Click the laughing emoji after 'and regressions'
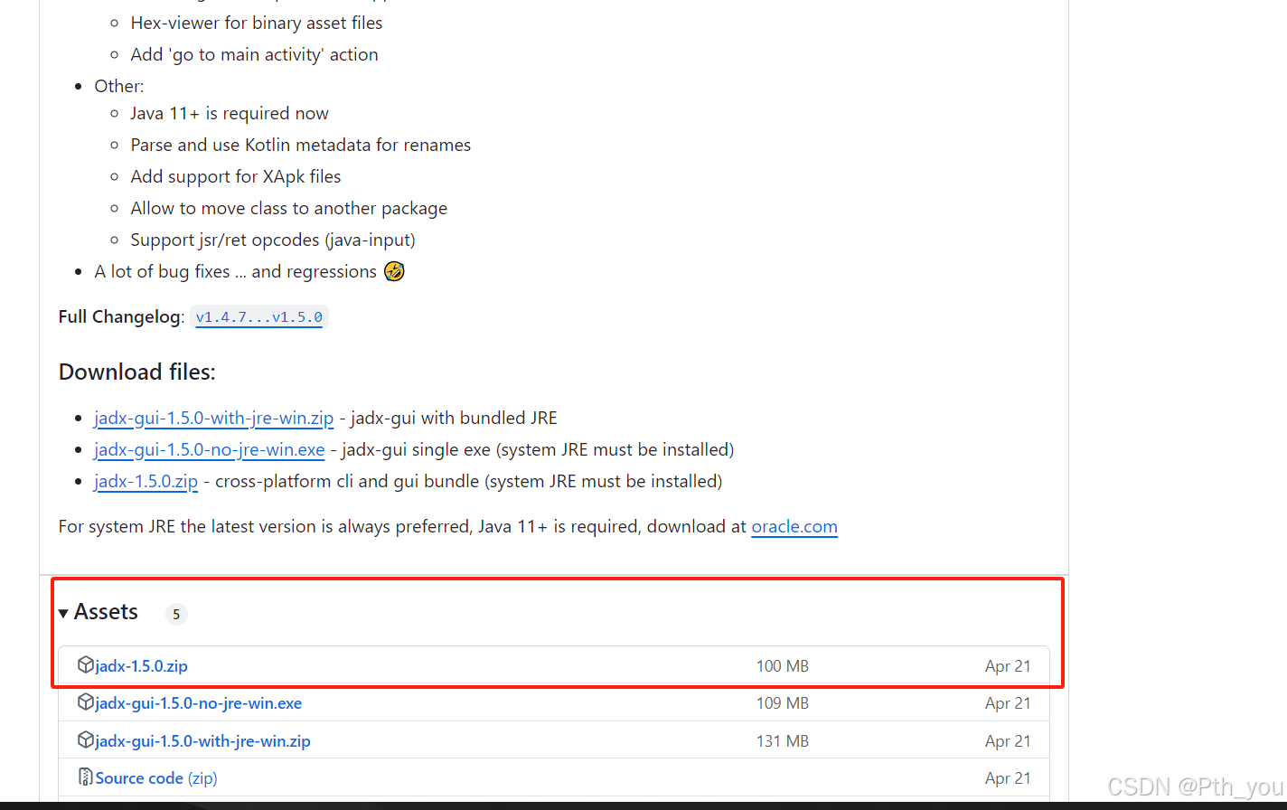The height and width of the screenshot is (810, 1287). coord(394,271)
